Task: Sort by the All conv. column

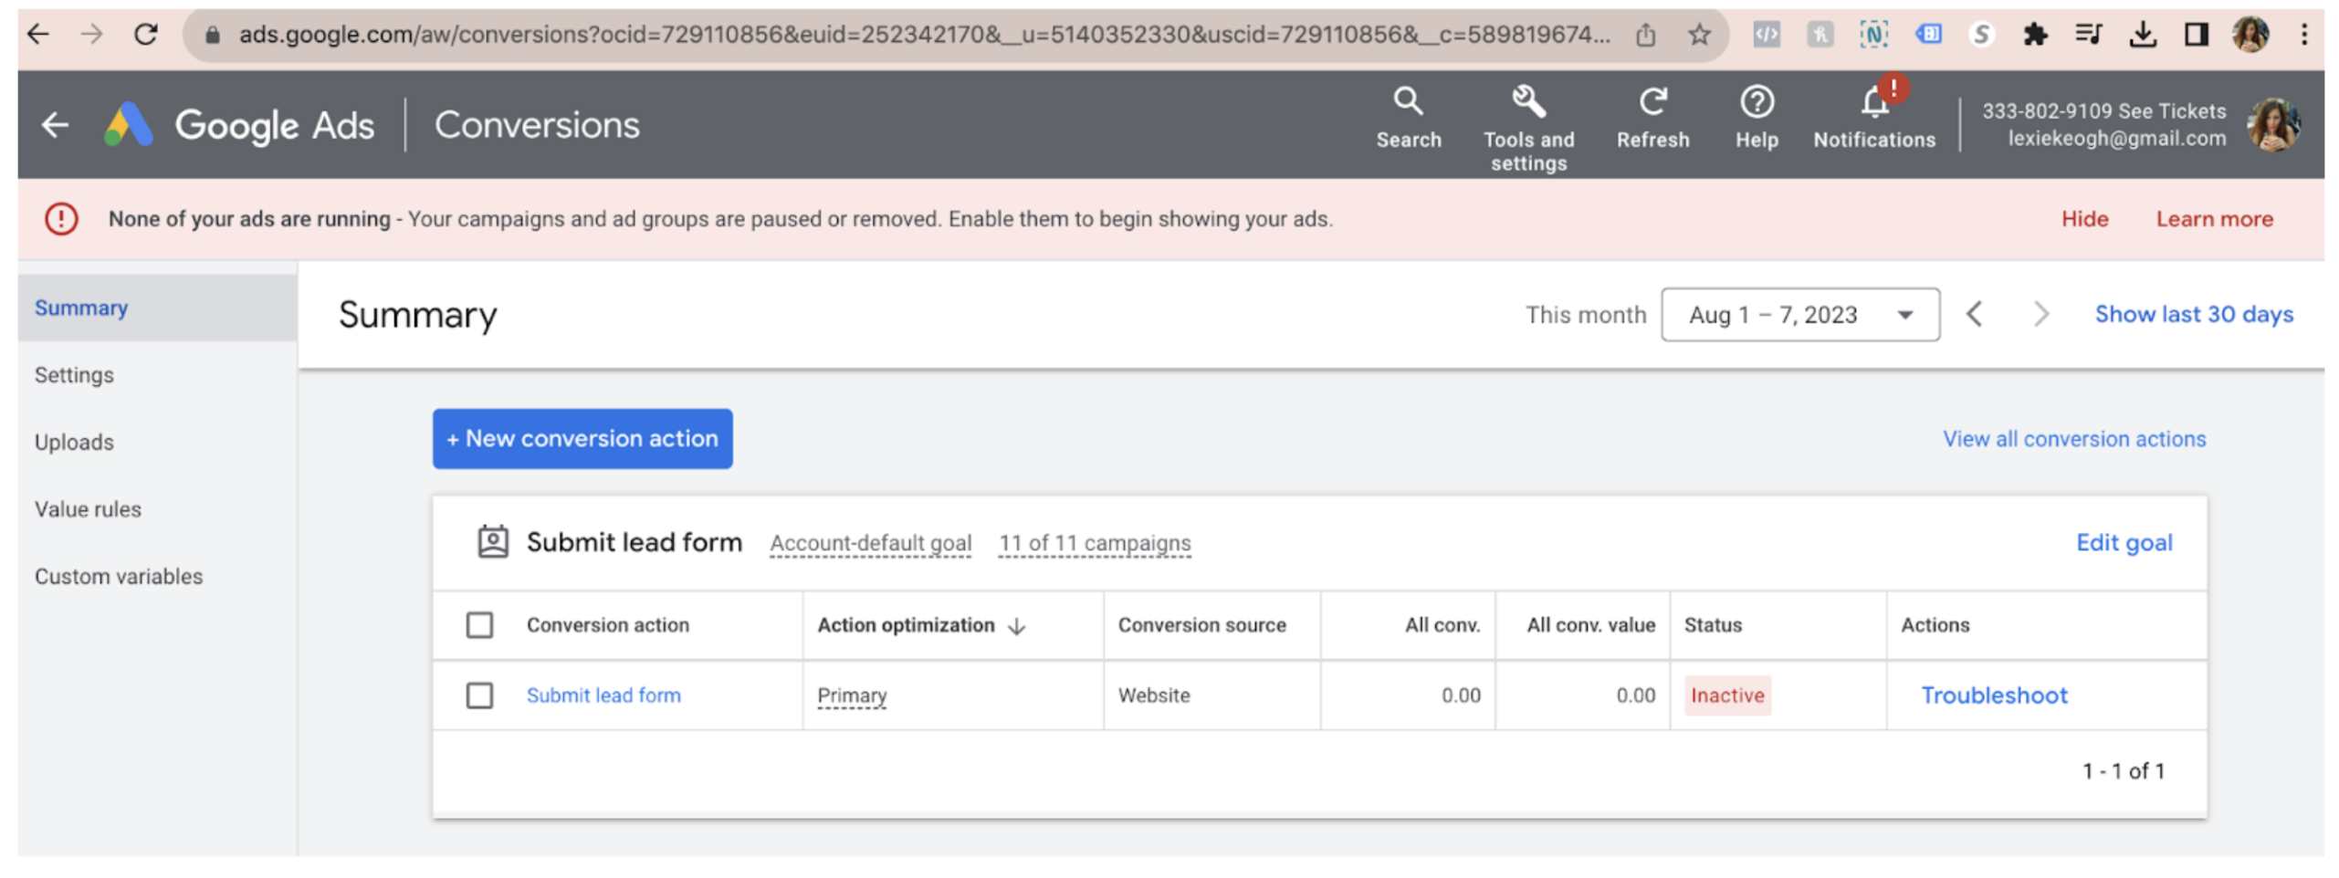Action: (1442, 625)
